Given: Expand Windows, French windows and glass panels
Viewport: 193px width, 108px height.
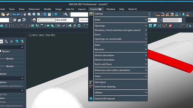Looking at the screenshot, I should click(121, 30).
